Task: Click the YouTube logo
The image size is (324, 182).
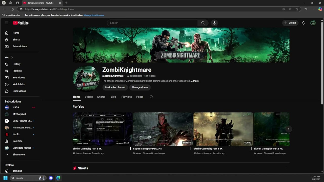Action: (21, 23)
